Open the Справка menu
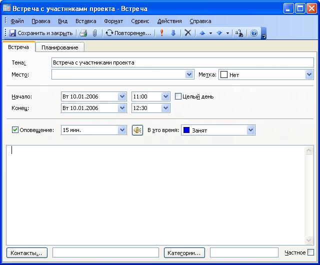The height and width of the screenshot is (265, 320). (200, 21)
